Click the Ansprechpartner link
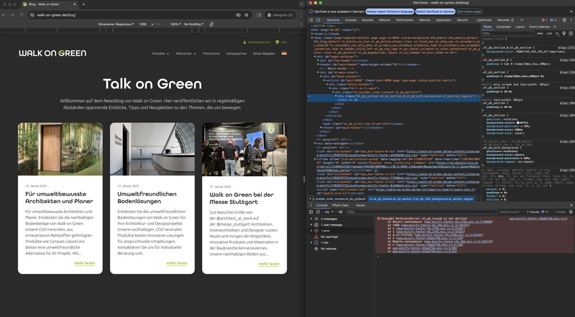This screenshot has height=317, width=575. pyautogui.click(x=256, y=42)
